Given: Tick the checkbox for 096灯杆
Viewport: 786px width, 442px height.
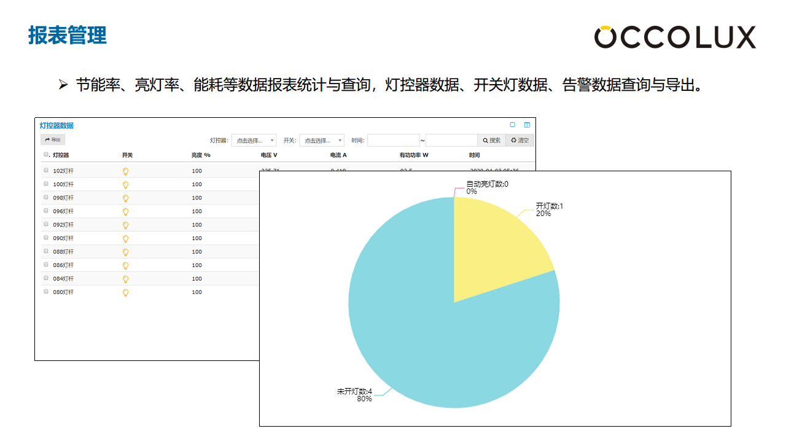Looking at the screenshot, I should pos(46,211).
